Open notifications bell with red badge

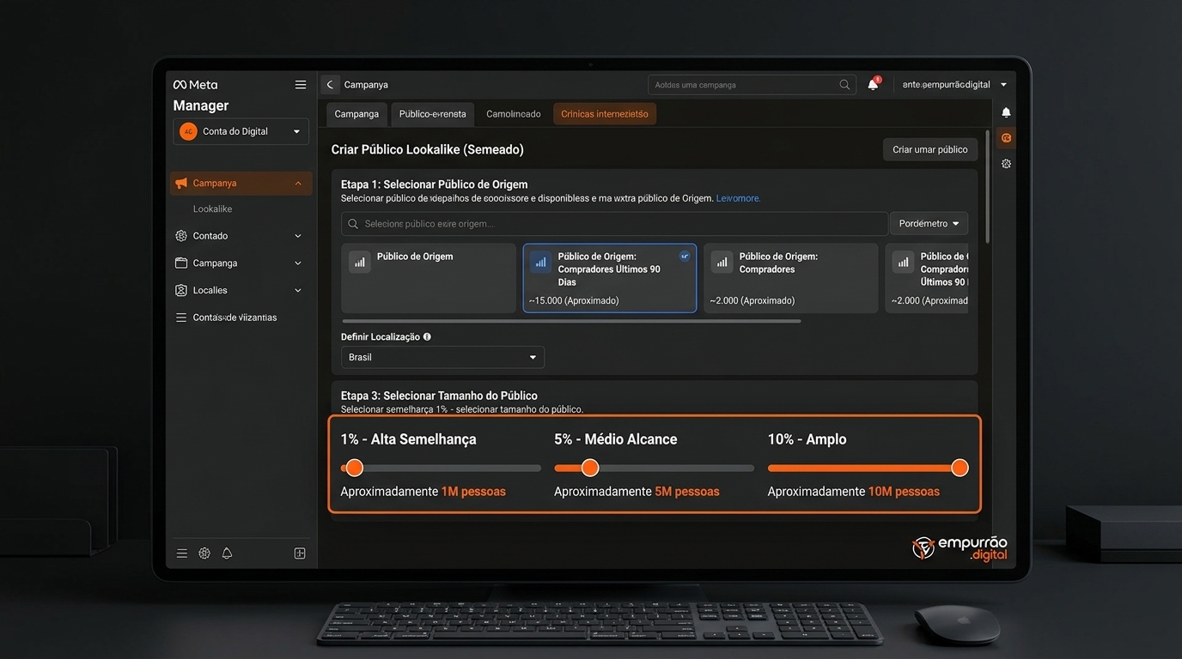point(874,84)
